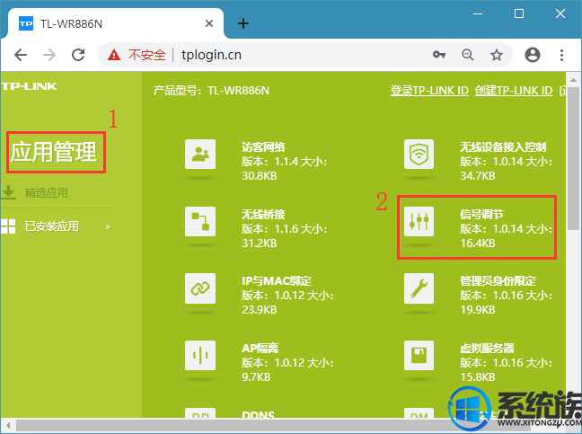
Task: Open the 无线设备接入控制 shield icon
Action: [x=419, y=154]
